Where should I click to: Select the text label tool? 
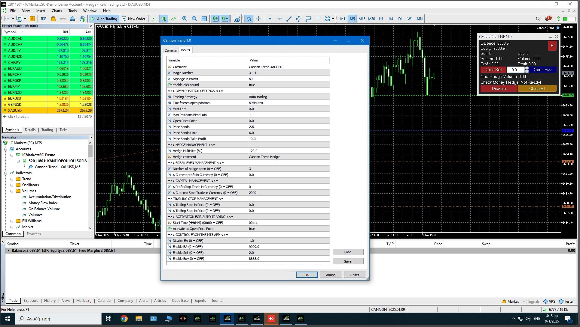(x=318, y=19)
